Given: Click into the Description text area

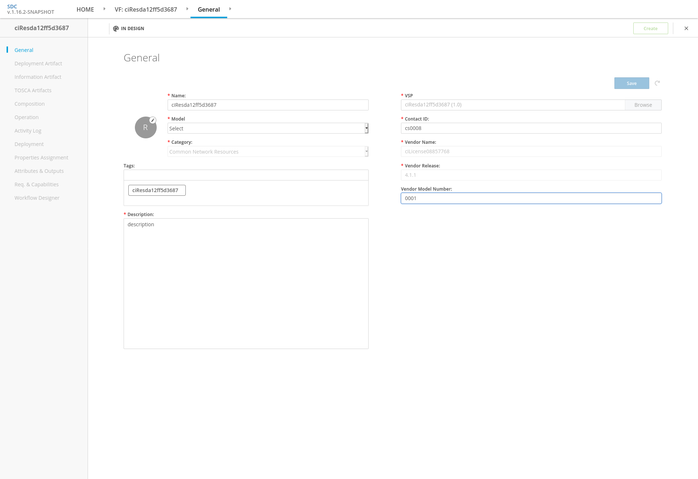Looking at the screenshot, I should (x=246, y=283).
